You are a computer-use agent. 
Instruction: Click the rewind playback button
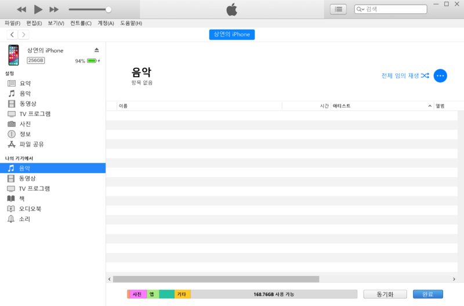click(21, 9)
